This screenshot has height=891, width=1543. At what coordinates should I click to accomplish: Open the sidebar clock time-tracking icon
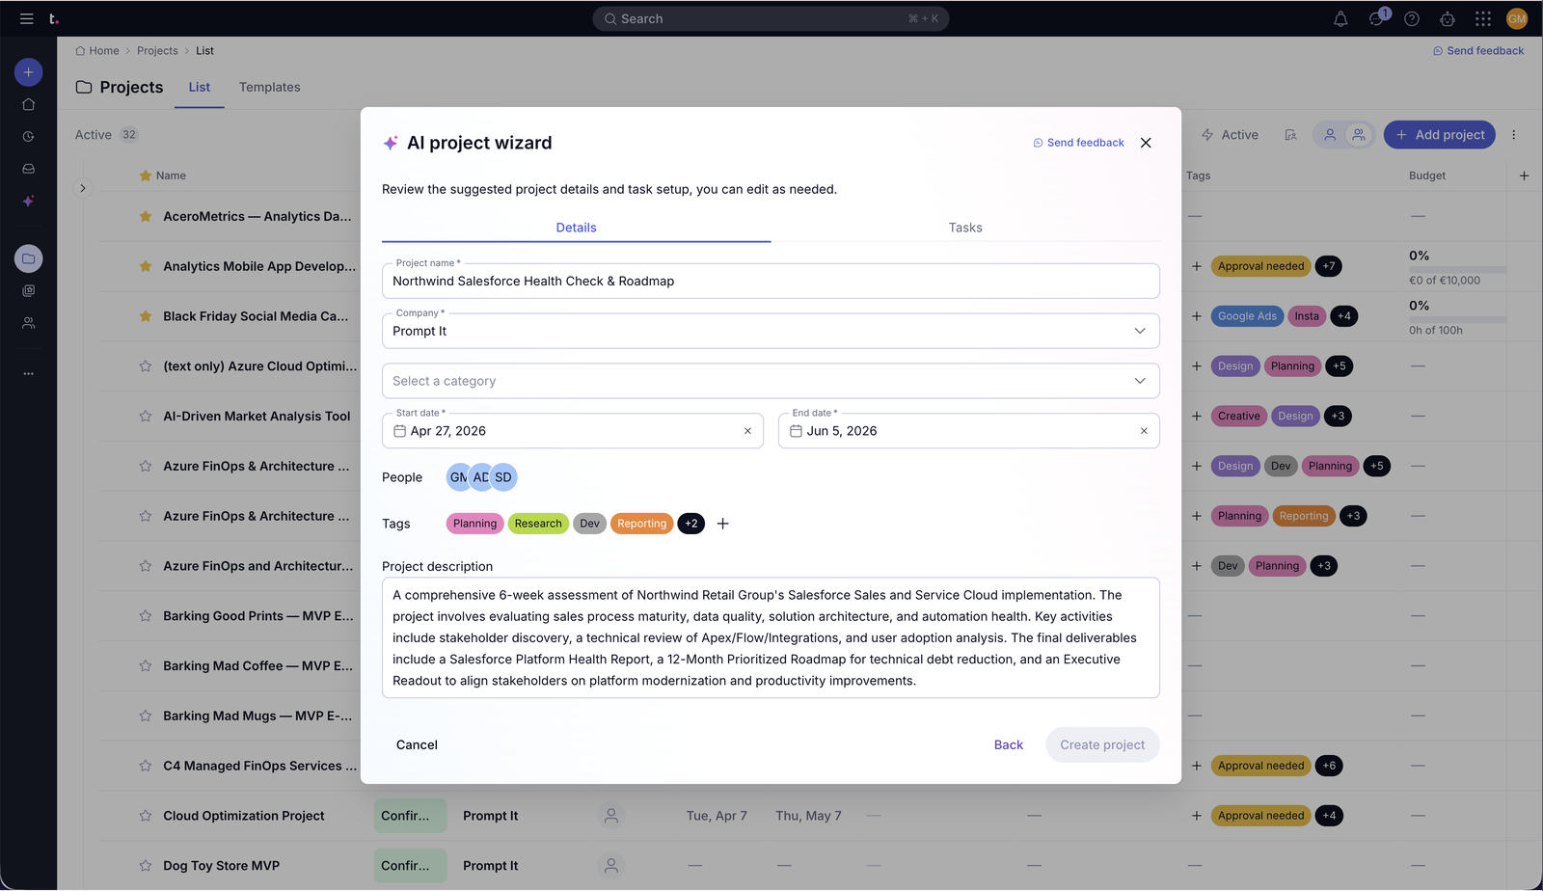tap(28, 137)
